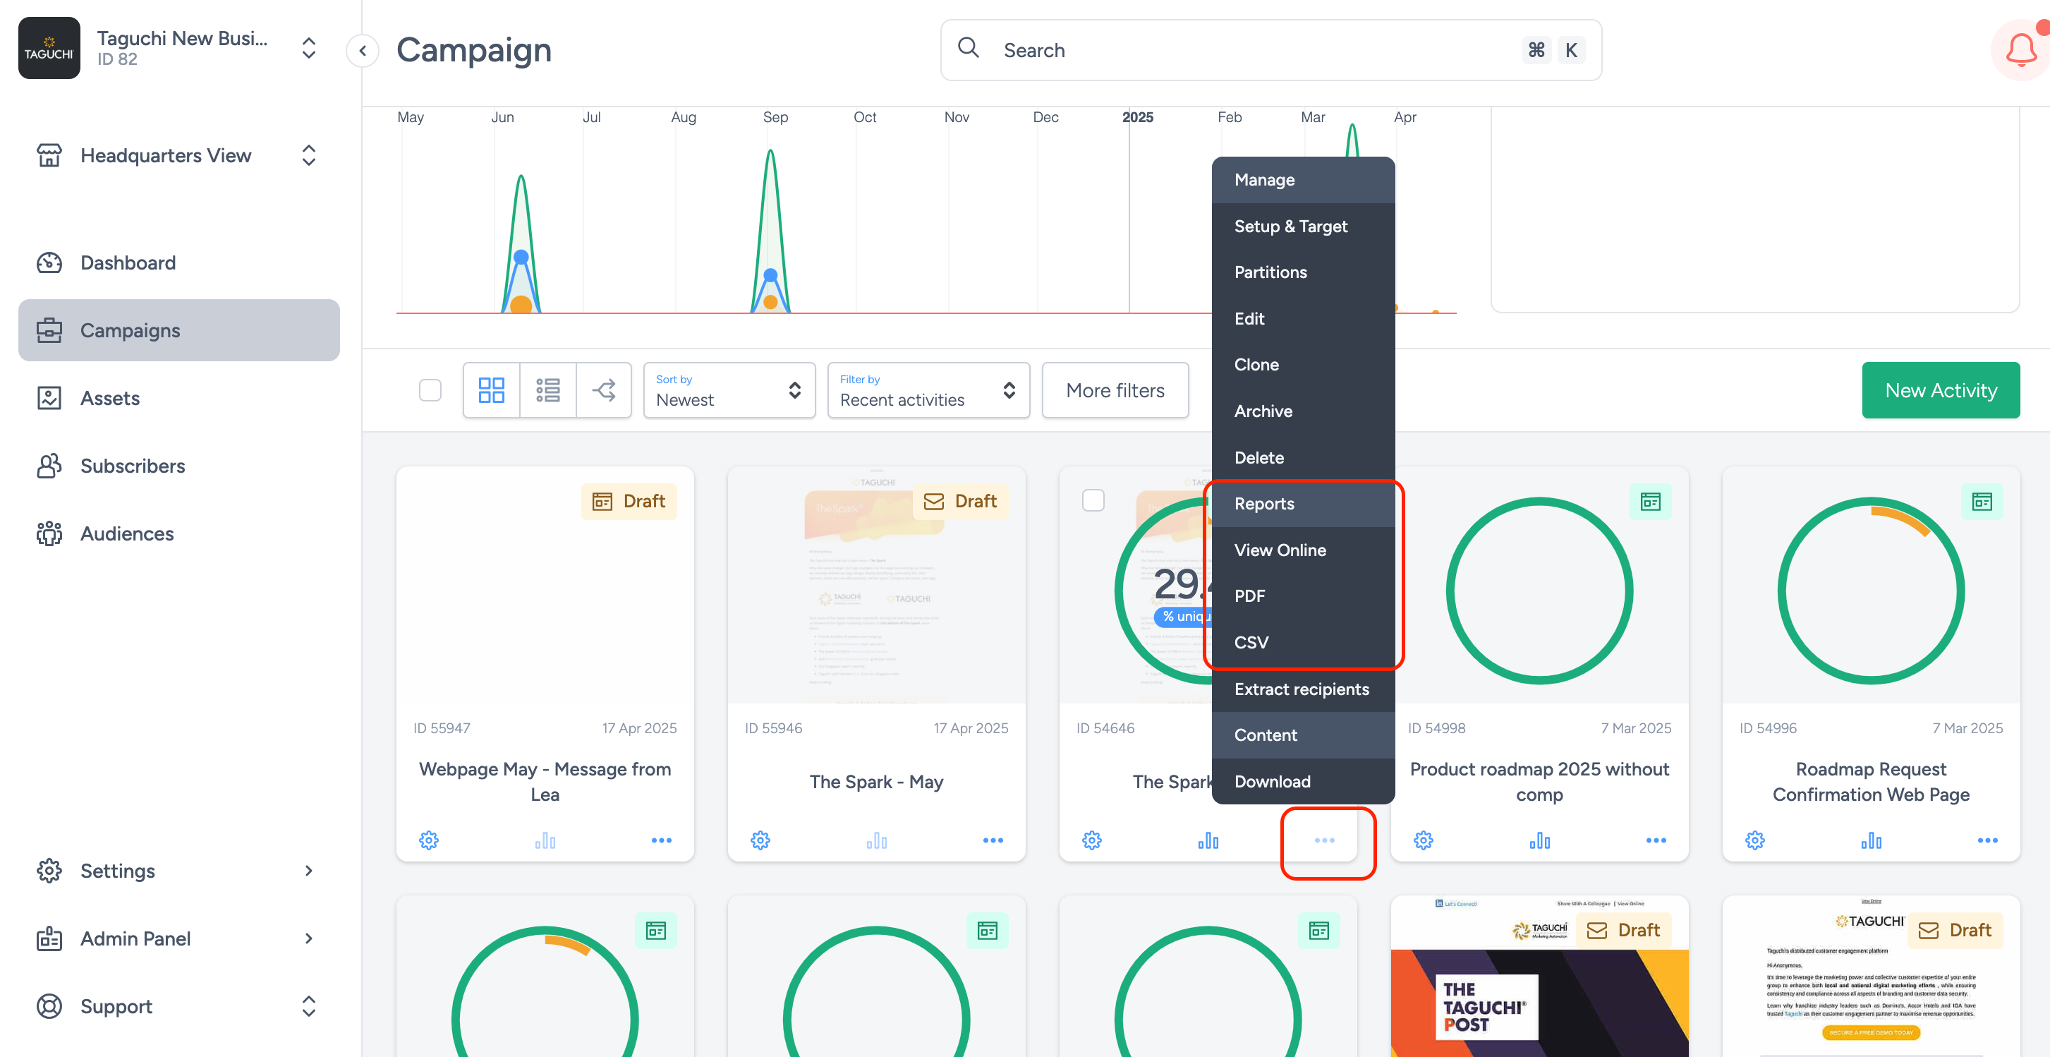Focus the Search input field
The width and height of the screenshot is (2050, 1057).
pyautogui.click(x=1270, y=50)
